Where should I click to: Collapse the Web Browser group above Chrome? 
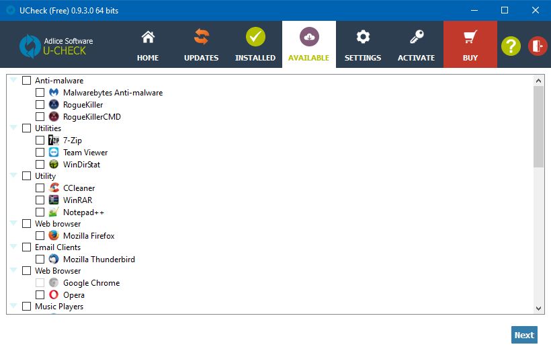[x=13, y=270]
